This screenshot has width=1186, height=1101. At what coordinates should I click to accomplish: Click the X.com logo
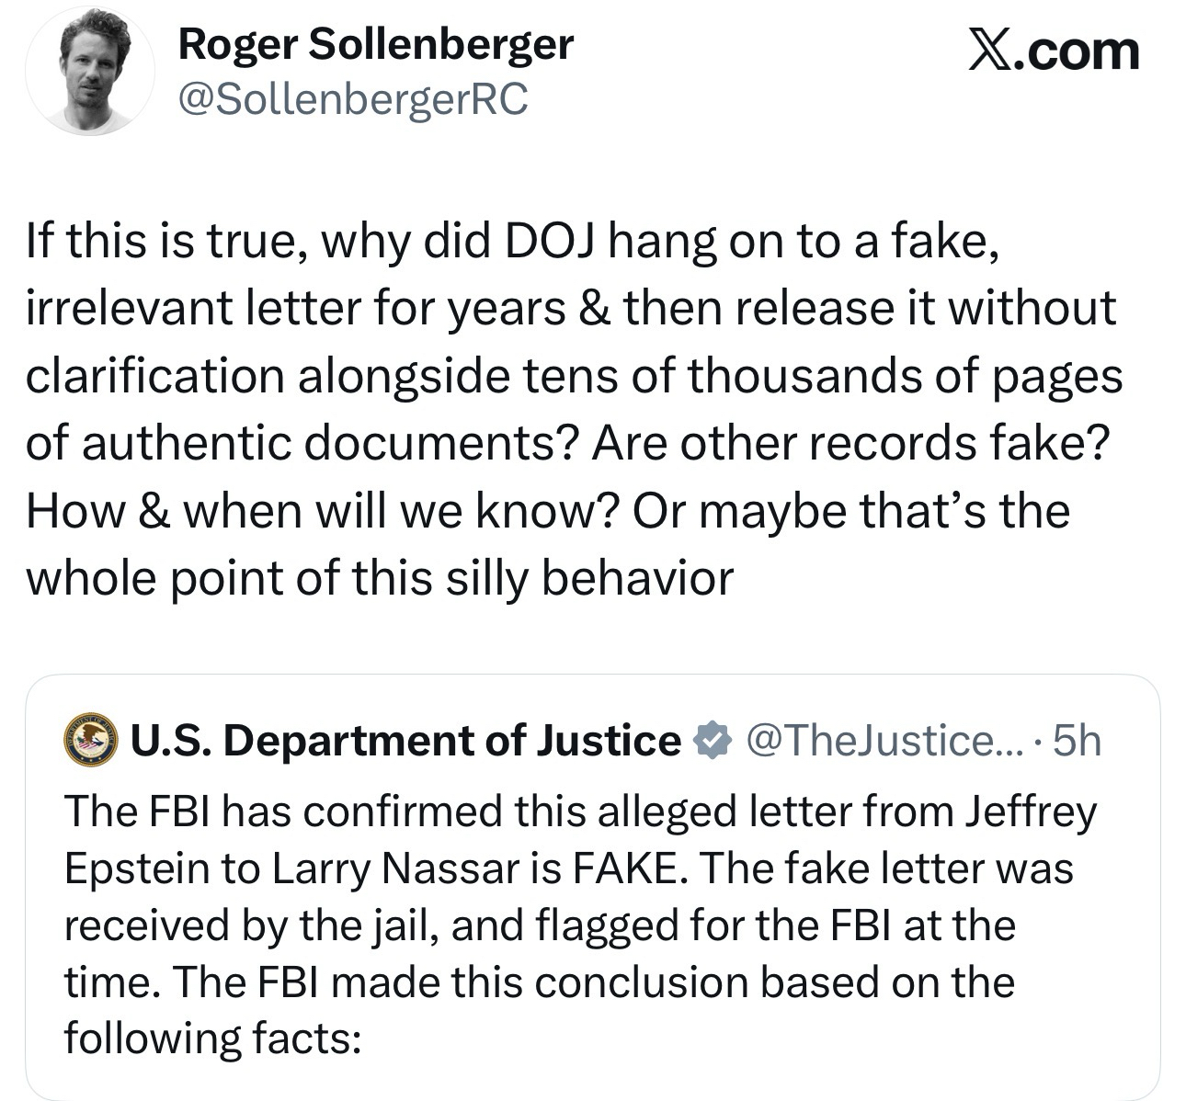1054,51
